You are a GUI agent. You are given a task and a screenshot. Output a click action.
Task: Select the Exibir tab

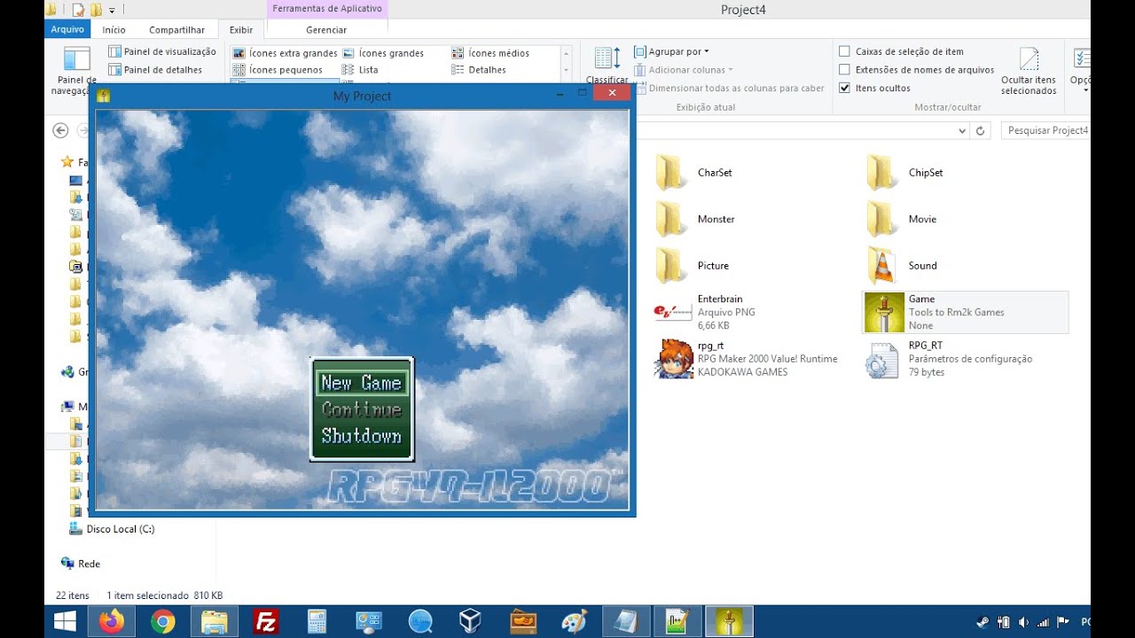(241, 30)
